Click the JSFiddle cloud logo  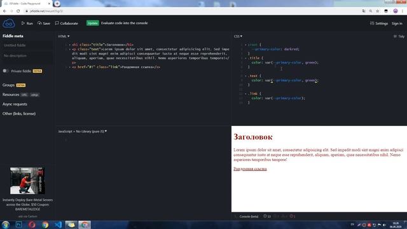click(8, 24)
